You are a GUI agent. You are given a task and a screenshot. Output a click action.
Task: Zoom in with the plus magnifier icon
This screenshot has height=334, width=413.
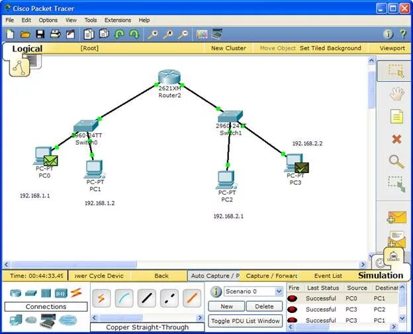point(153,34)
